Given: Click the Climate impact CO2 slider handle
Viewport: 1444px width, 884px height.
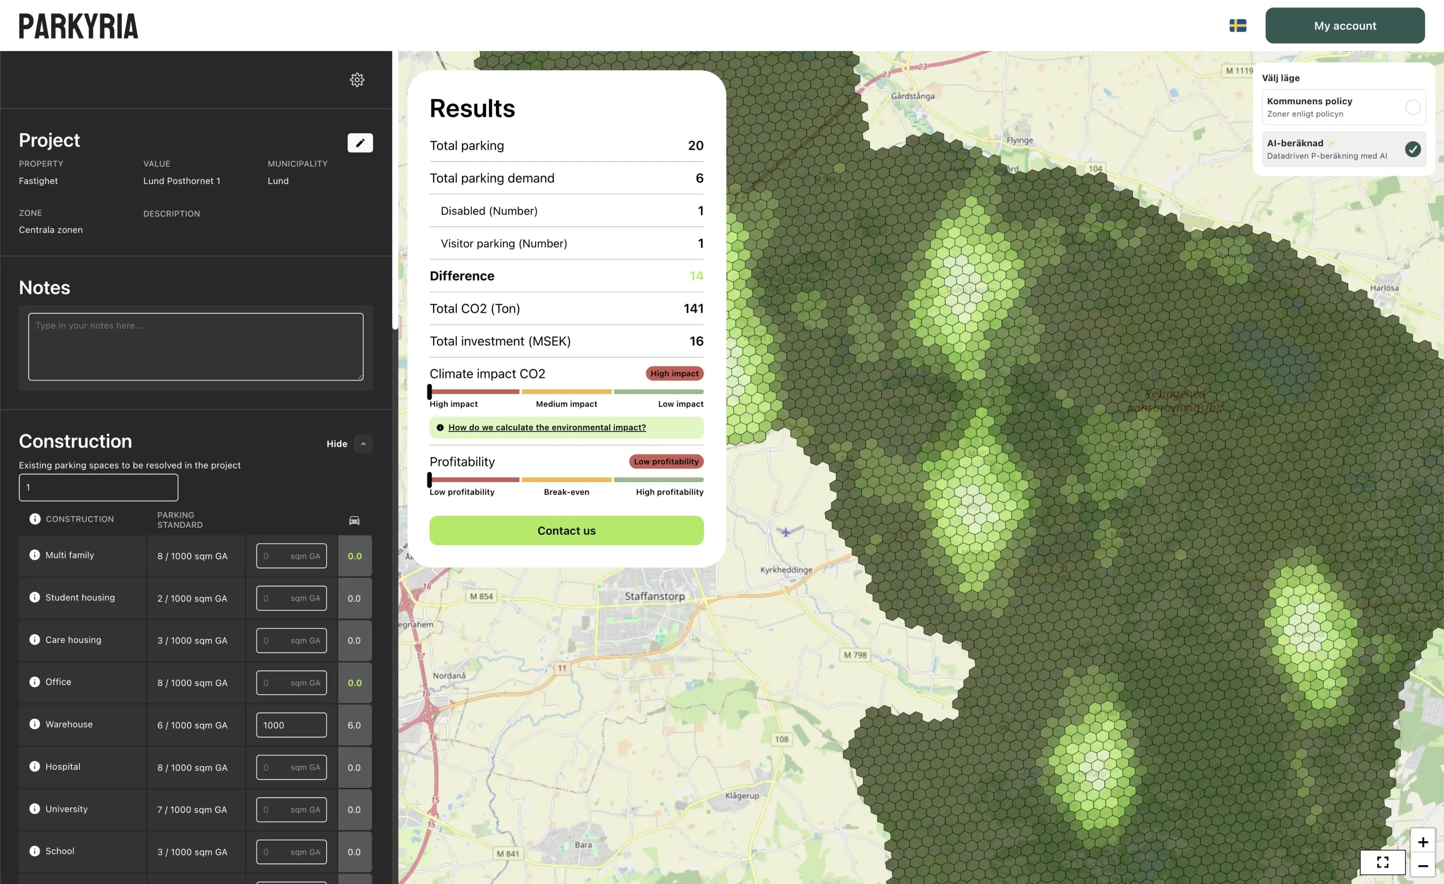Looking at the screenshot, I should [430, 391].
